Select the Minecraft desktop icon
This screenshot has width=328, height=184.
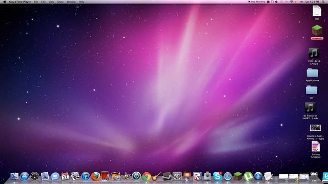click(x=317, y=31)
